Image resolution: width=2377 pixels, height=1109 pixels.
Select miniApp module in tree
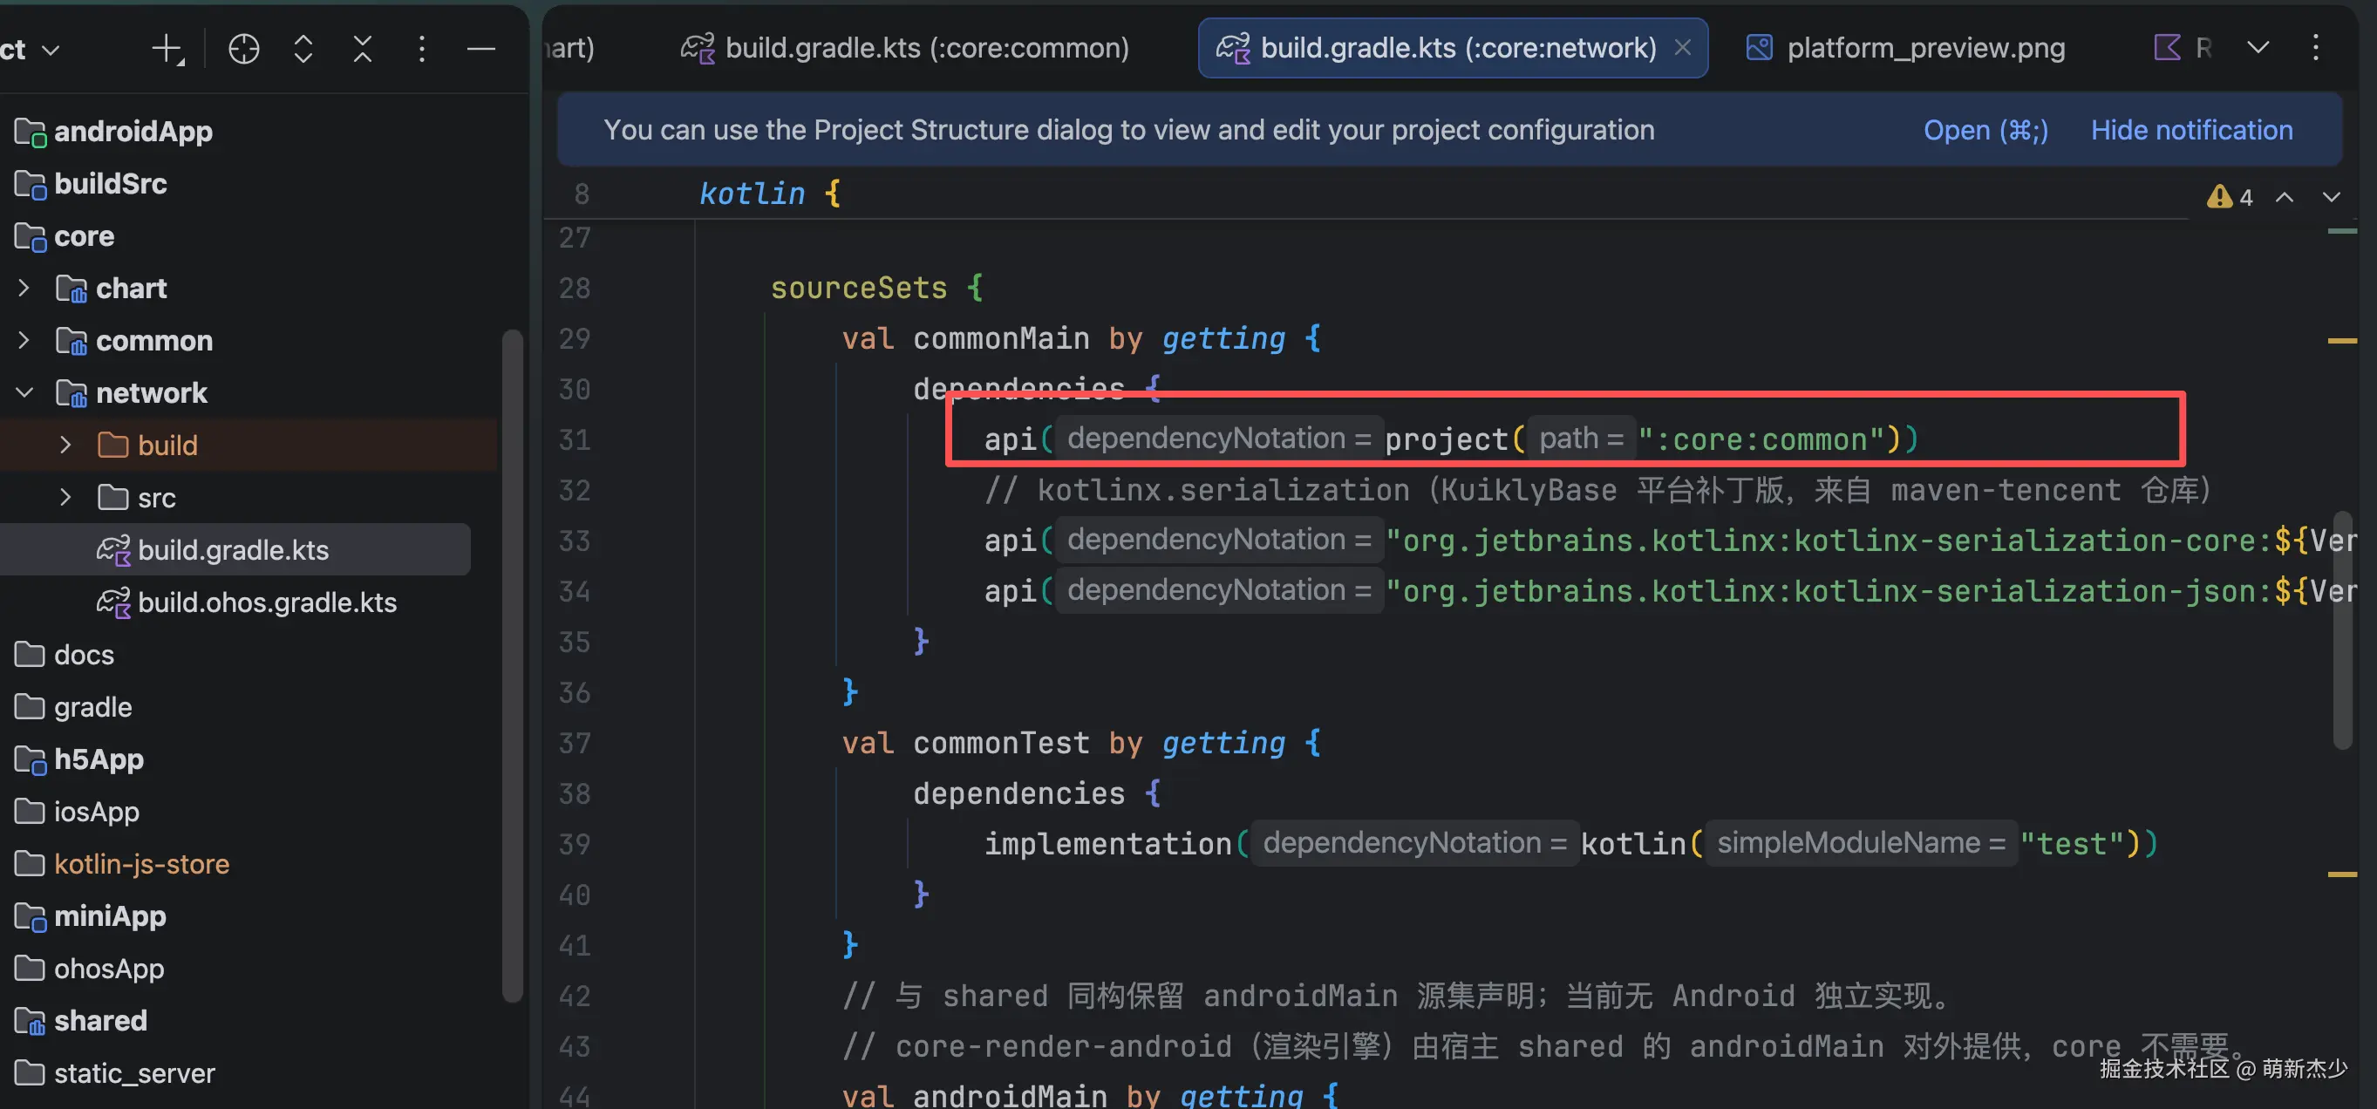click(x=91, y=917)
